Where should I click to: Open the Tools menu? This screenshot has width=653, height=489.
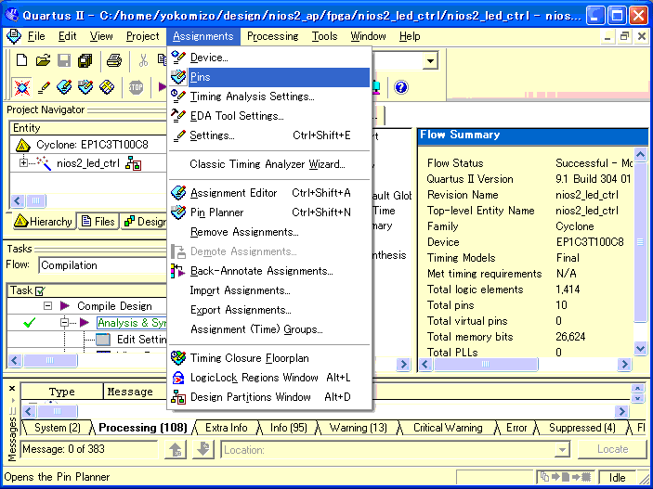[x=324, y=36]
